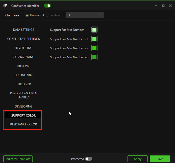This screenshot has width=175, height=163.
Task: Click the Indicator Template button
Action: 18,159
